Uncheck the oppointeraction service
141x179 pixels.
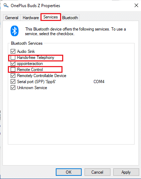coord(13,64)
